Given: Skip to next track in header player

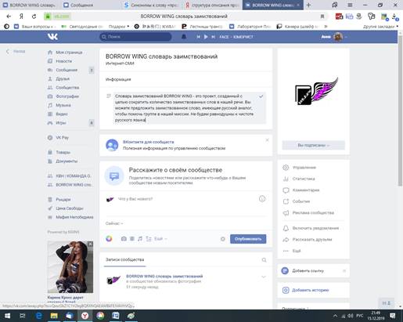Looking at the screenshot, I should coord(213,37).
